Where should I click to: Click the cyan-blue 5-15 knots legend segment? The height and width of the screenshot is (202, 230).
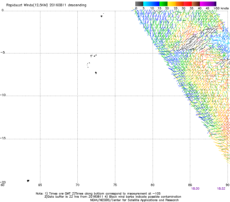[x=151, y=4]
